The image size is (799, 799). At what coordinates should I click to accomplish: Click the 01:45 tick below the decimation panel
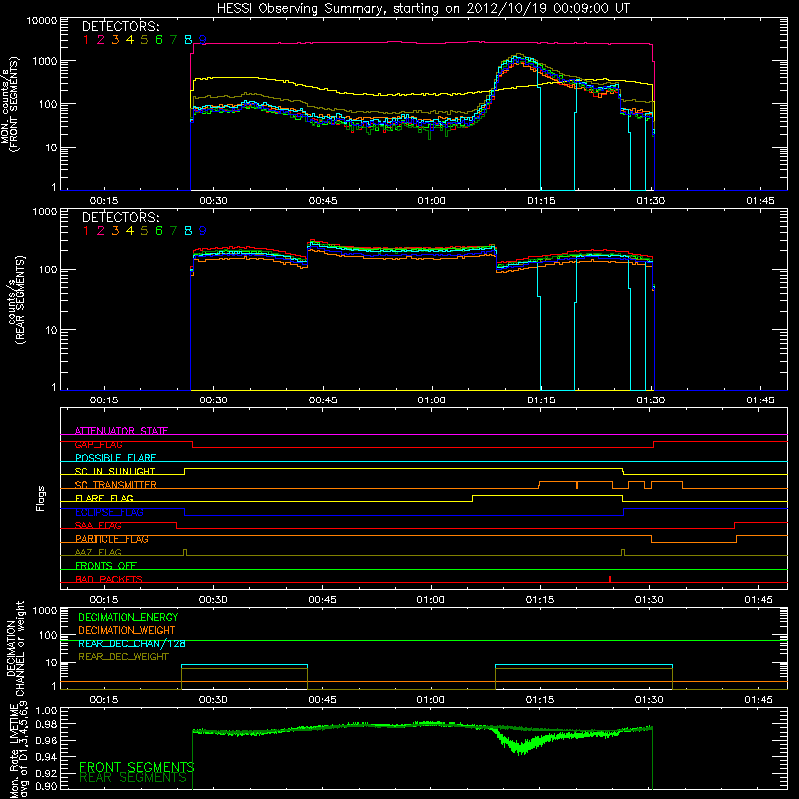coord(758,700)
